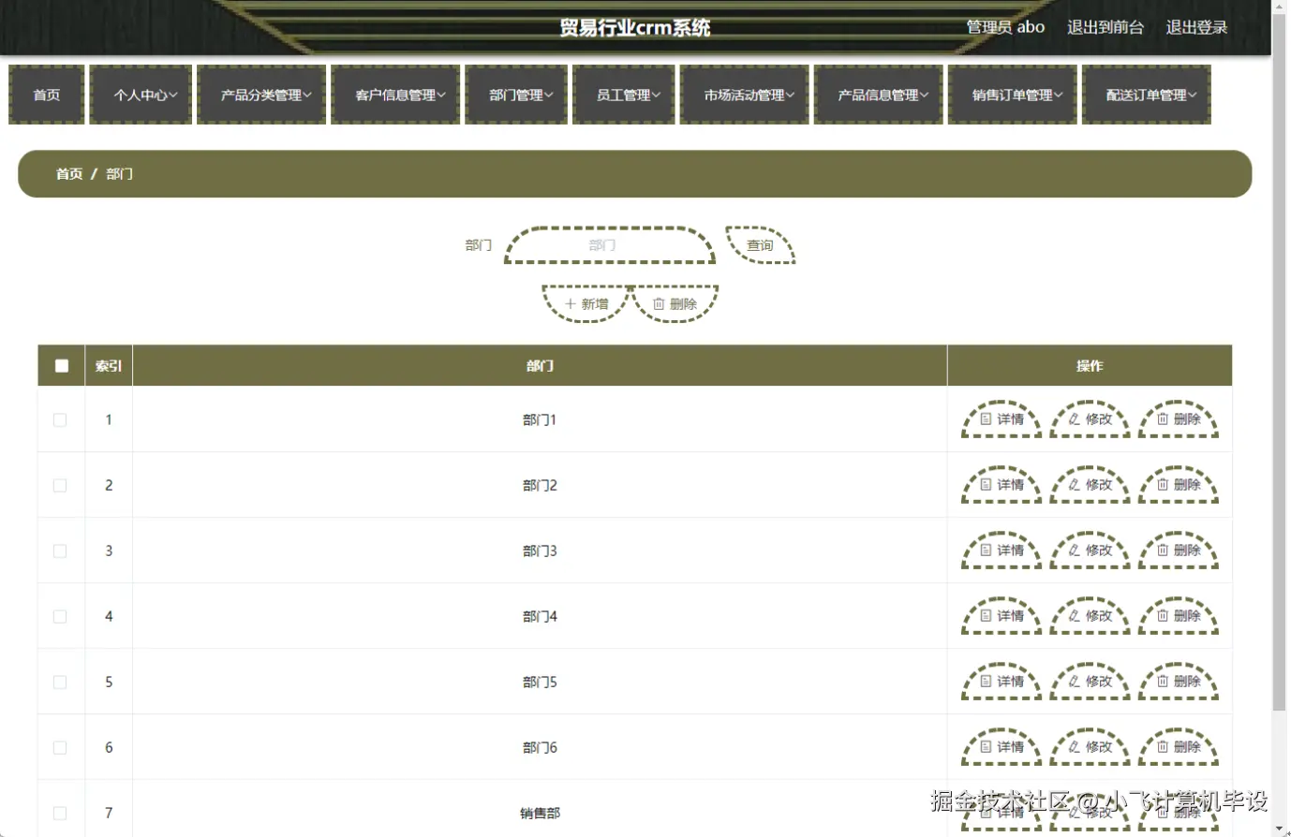
Task: Click the 管理员 abo account label
Action: click(x=1005, y=27)
